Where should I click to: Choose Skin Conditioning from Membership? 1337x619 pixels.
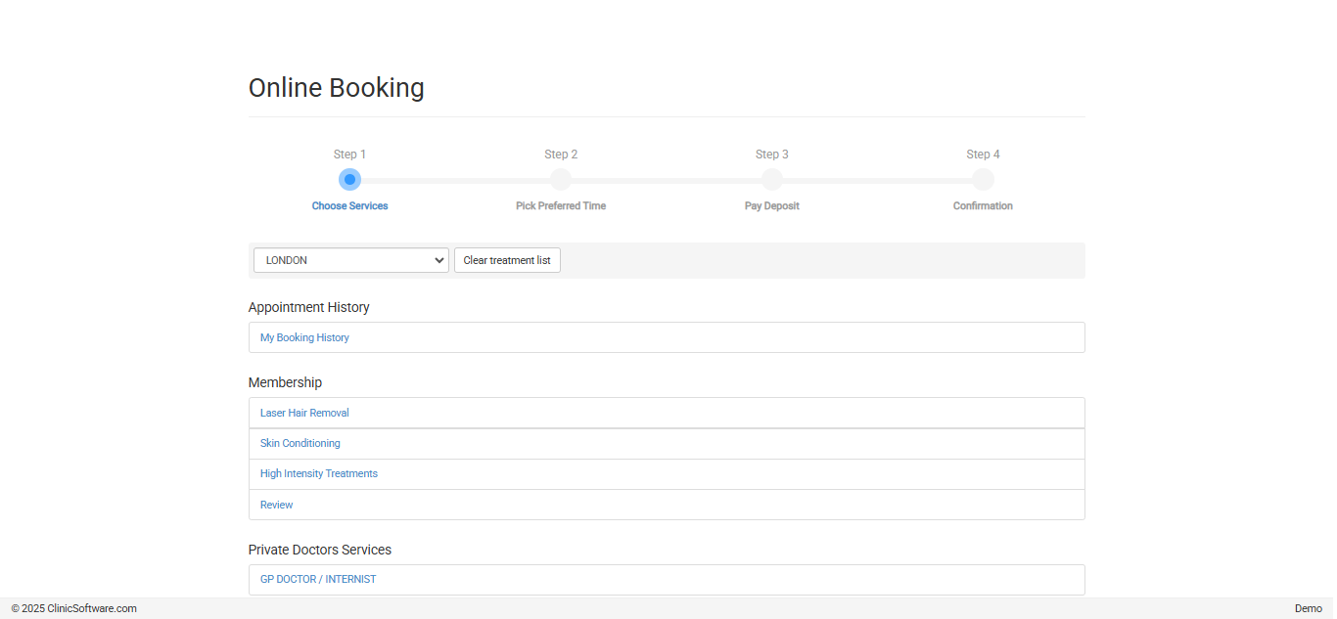300,443
